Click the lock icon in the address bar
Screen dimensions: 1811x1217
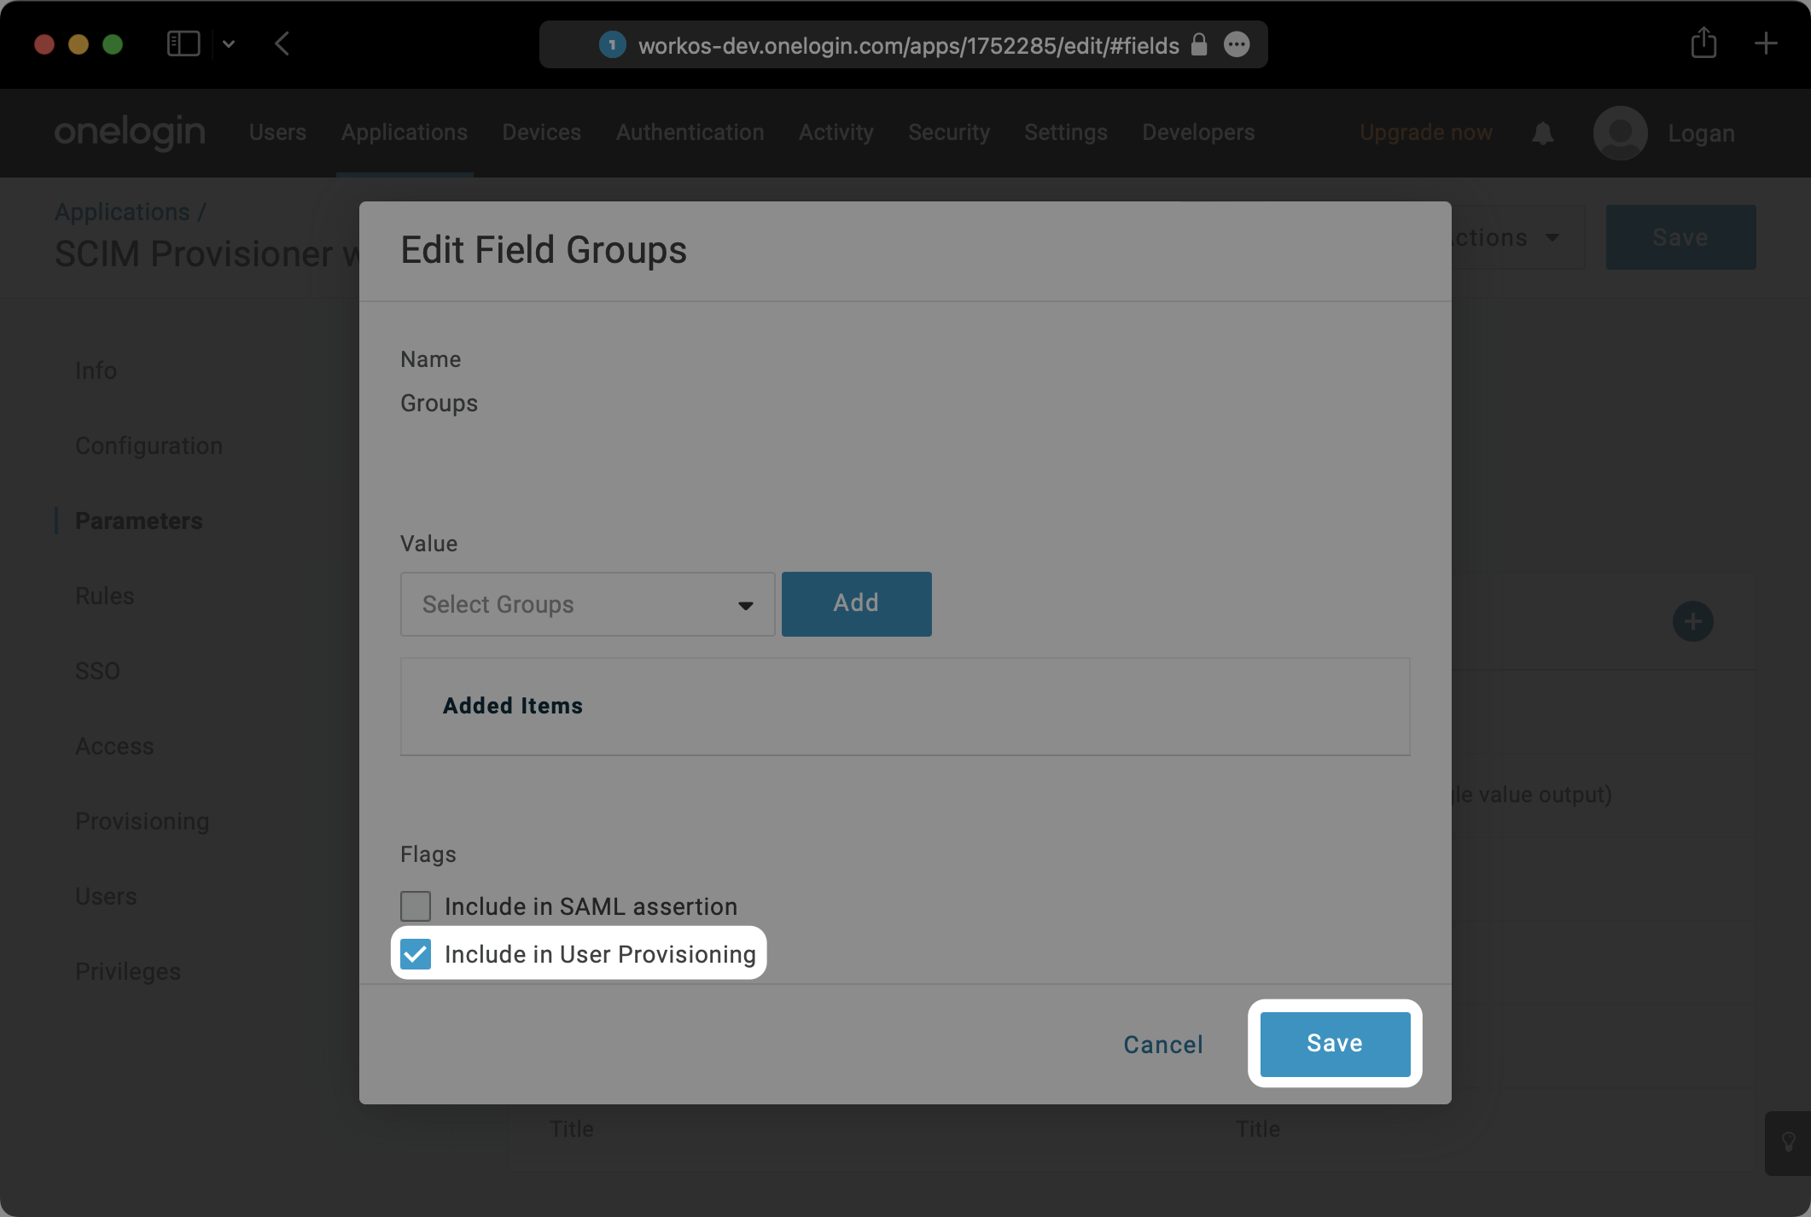click(x=1198, y=44)
